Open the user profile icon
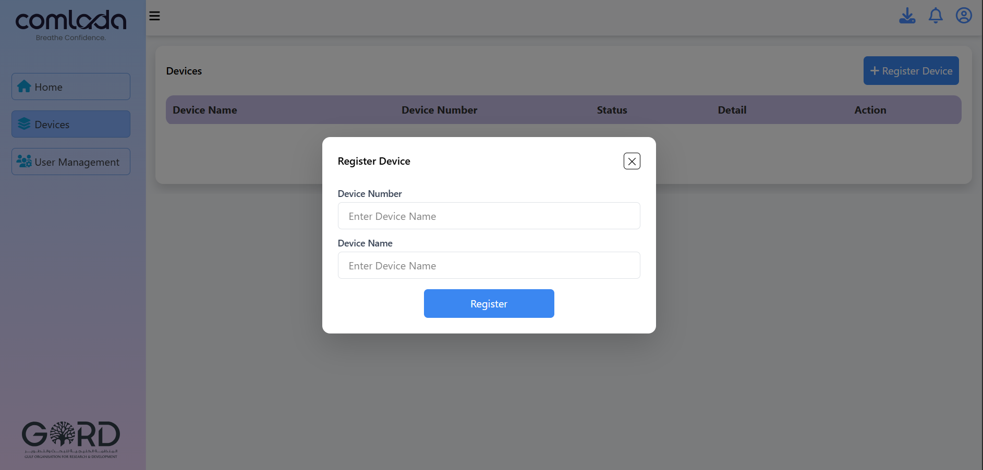The width and height of the screenshot is (983, 470). 963,16
